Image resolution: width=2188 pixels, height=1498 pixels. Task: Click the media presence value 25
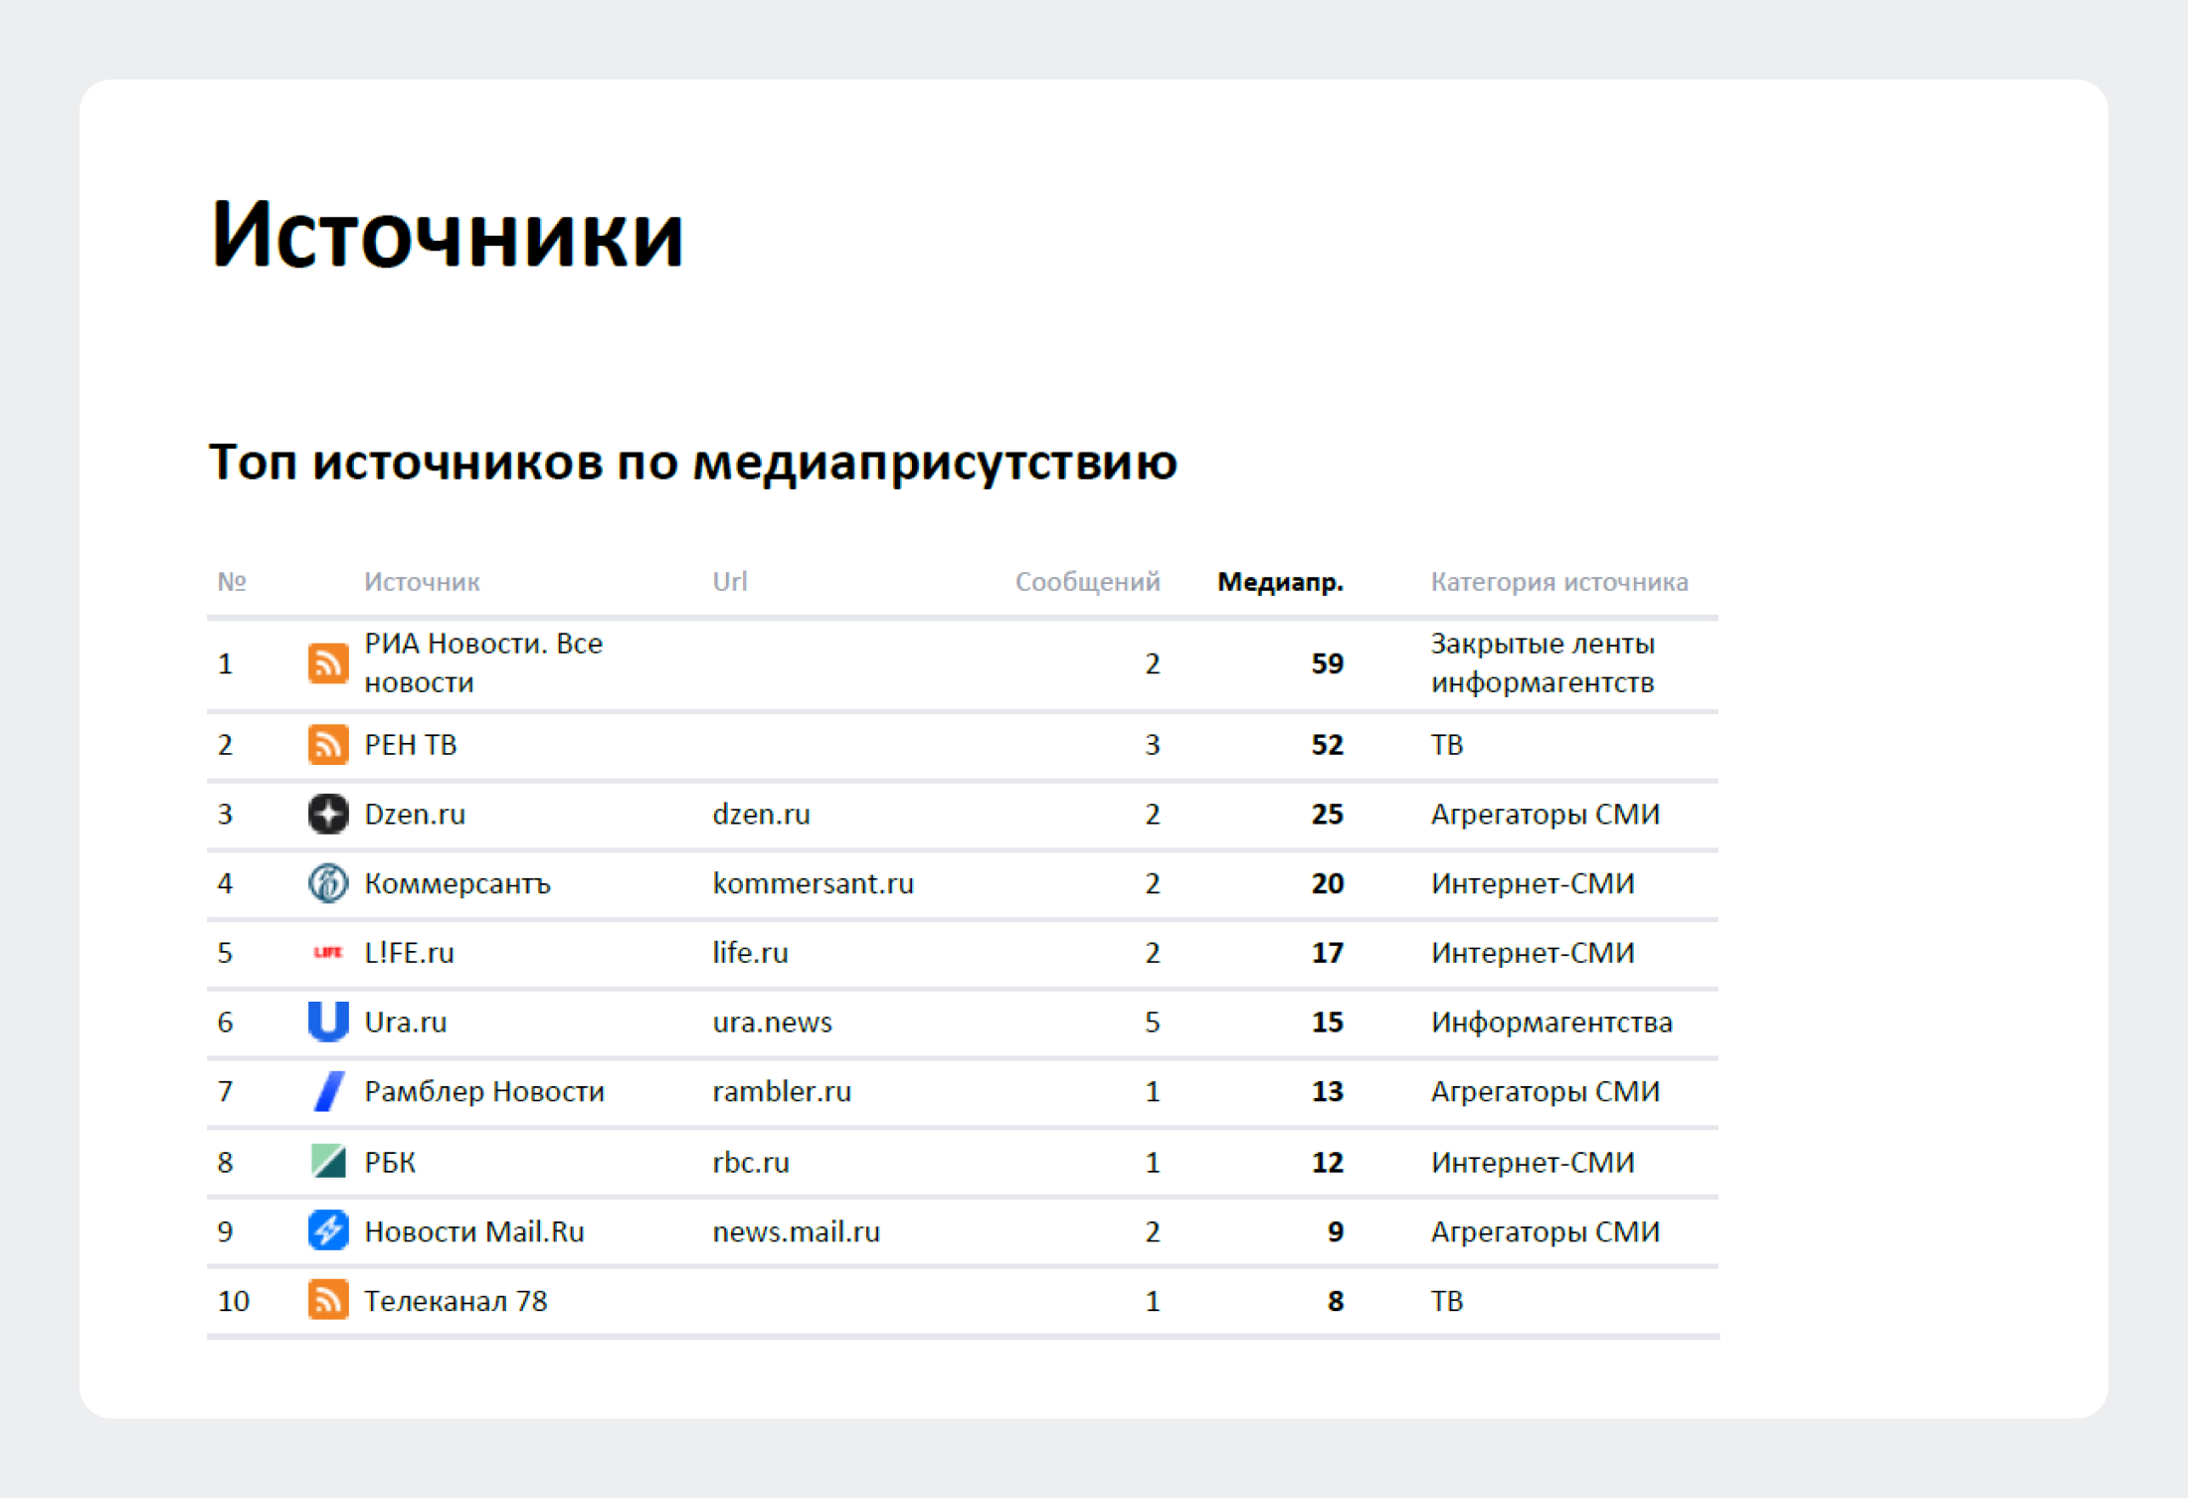click(x=1327, y=814)
